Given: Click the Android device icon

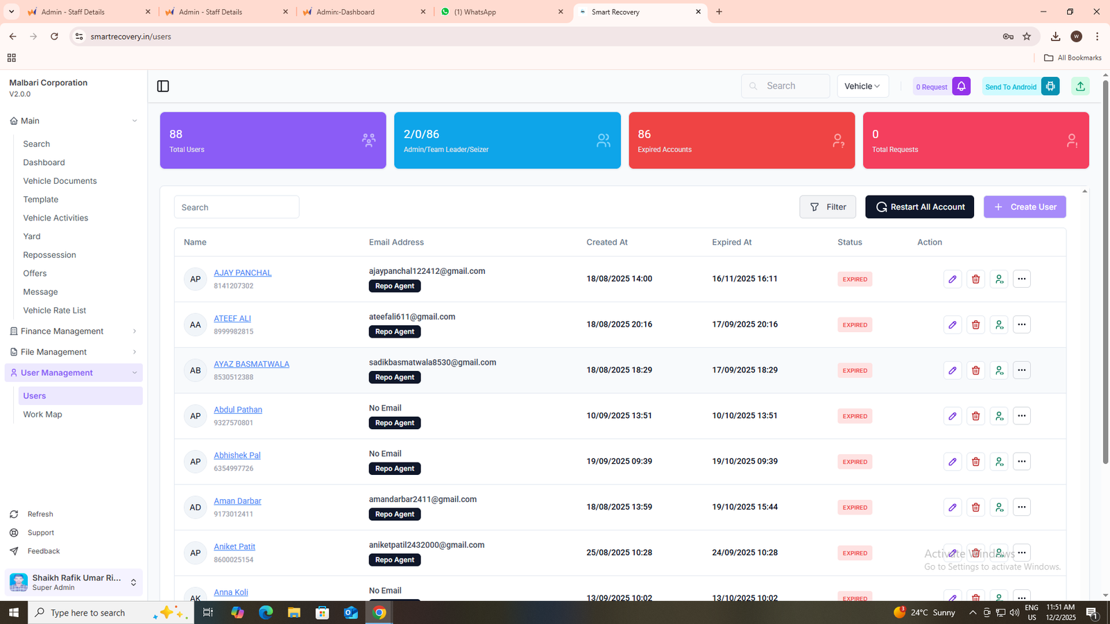Looking at the screenshot, I should 1050,86.
